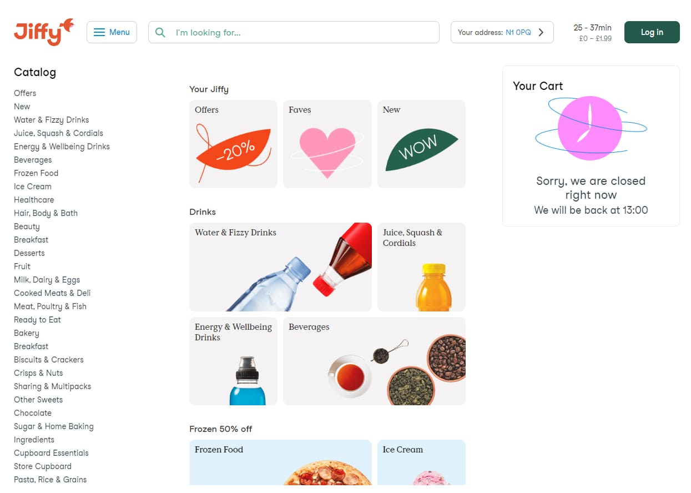Open the Juice, Squash & Cordials tile
The width and height of the screenshot is (691, 493).
pos(421,267)
